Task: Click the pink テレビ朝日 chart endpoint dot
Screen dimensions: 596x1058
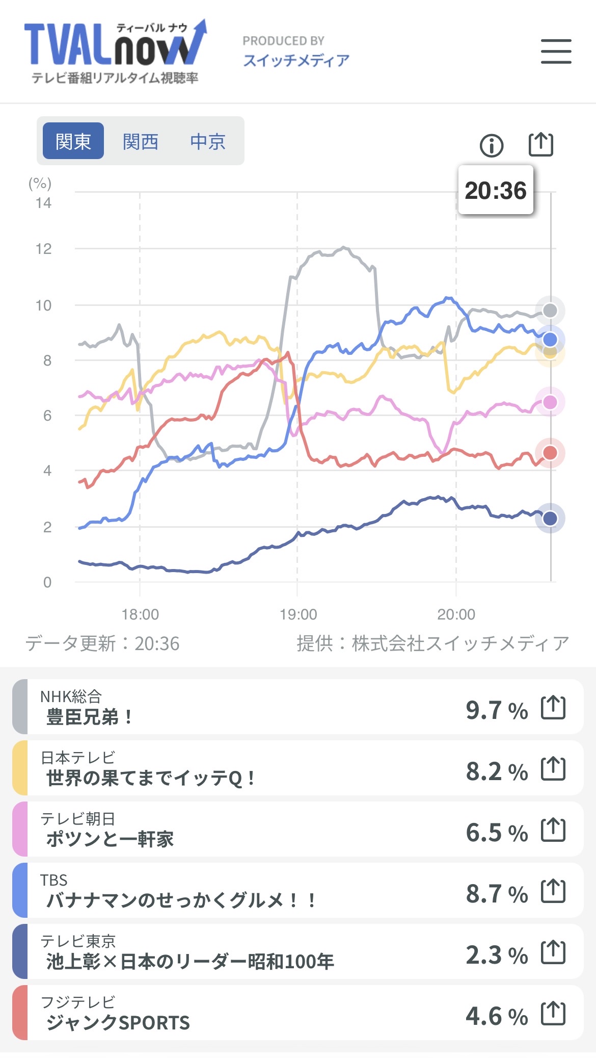Action: click(550, 402)
